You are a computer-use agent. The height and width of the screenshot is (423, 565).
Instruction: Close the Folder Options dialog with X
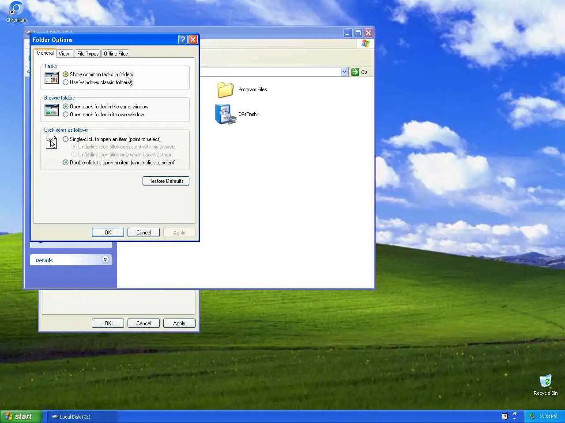(193, 40)
